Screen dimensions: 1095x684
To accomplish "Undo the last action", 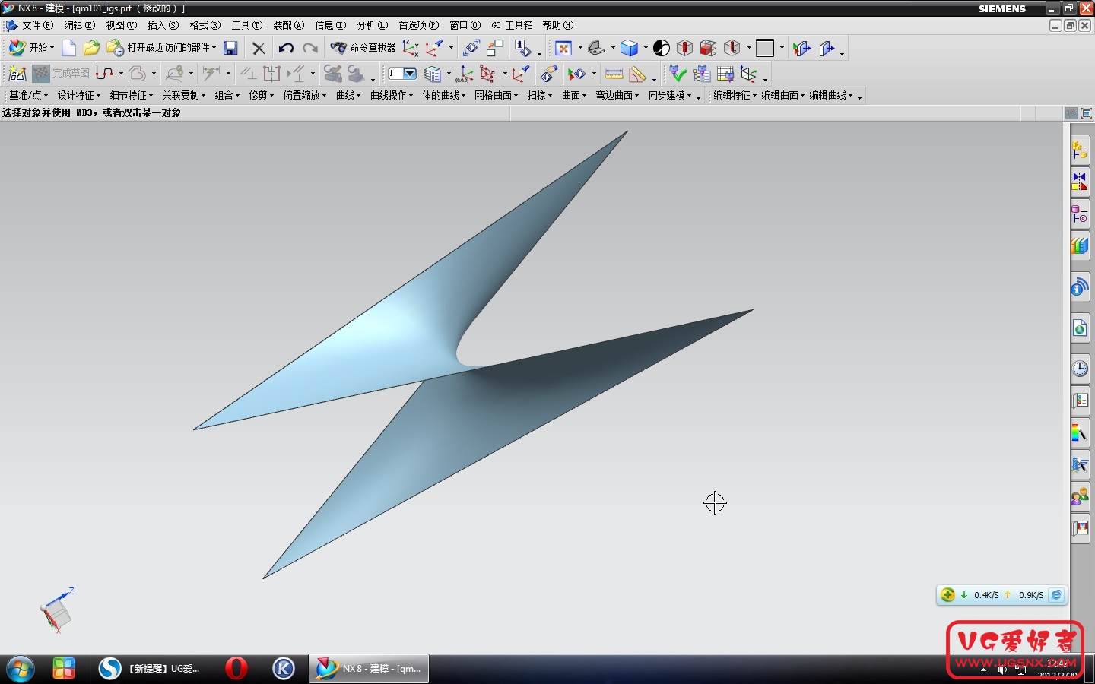I will click(286, 48).
